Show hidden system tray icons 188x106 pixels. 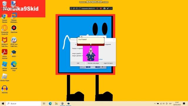click(155, 104)
